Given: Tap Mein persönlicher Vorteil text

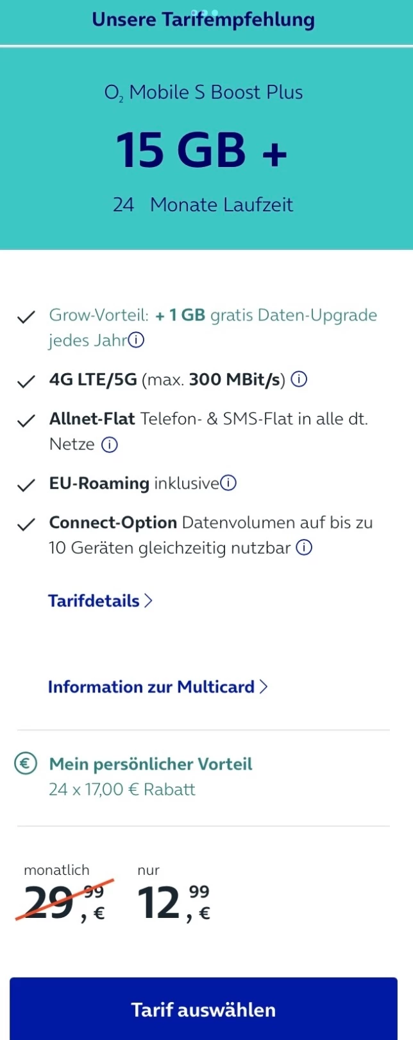Looking at the screenshot, I should 151,764.
